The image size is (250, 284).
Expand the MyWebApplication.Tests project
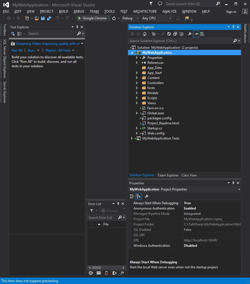pos(132,138)
